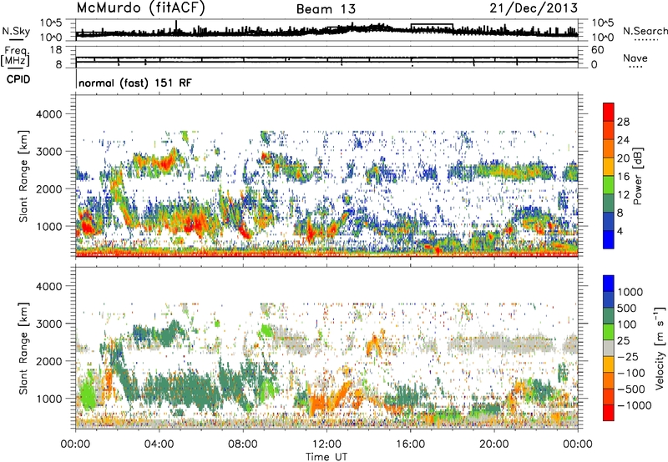Click the 21/Dec/2013 date label

534,8
